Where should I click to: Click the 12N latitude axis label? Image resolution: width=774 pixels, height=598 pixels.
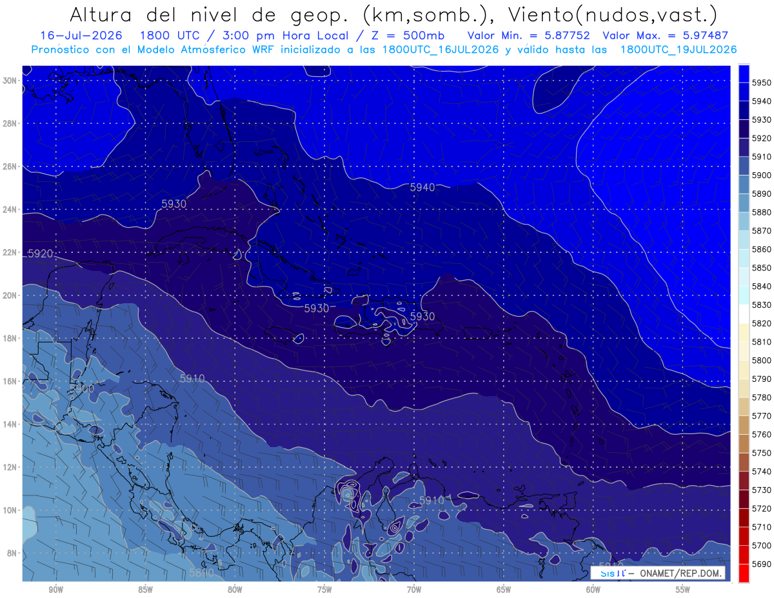pyautogui.click(x=10, y=467)
